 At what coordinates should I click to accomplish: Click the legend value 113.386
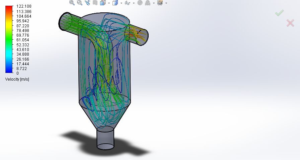pyautogui.click(x=24, y=11)
